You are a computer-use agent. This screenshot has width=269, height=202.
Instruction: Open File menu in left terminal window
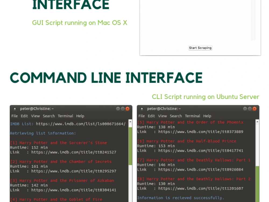click(15, 116)
